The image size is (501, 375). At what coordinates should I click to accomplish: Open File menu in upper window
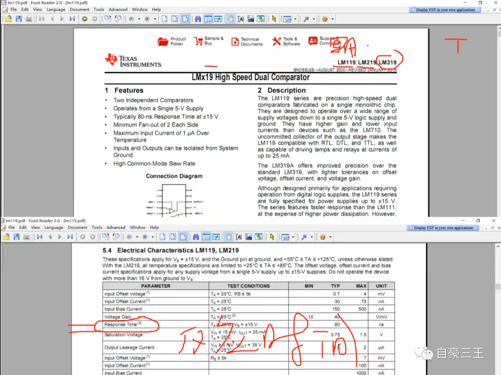click(x=13, y=10)
